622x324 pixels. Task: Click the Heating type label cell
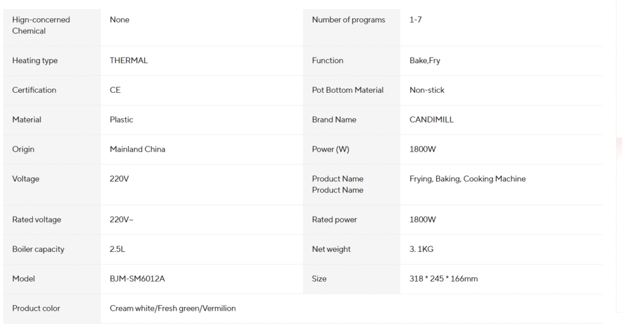pos(52,61)
